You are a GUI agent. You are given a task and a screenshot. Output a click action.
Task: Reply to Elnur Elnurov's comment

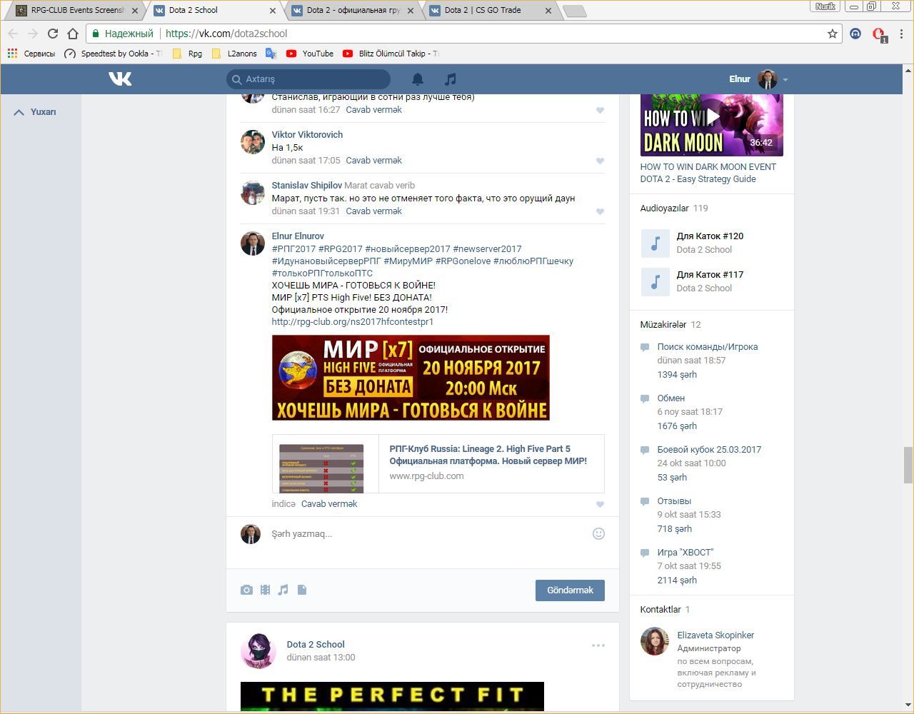tap(329, 504)
